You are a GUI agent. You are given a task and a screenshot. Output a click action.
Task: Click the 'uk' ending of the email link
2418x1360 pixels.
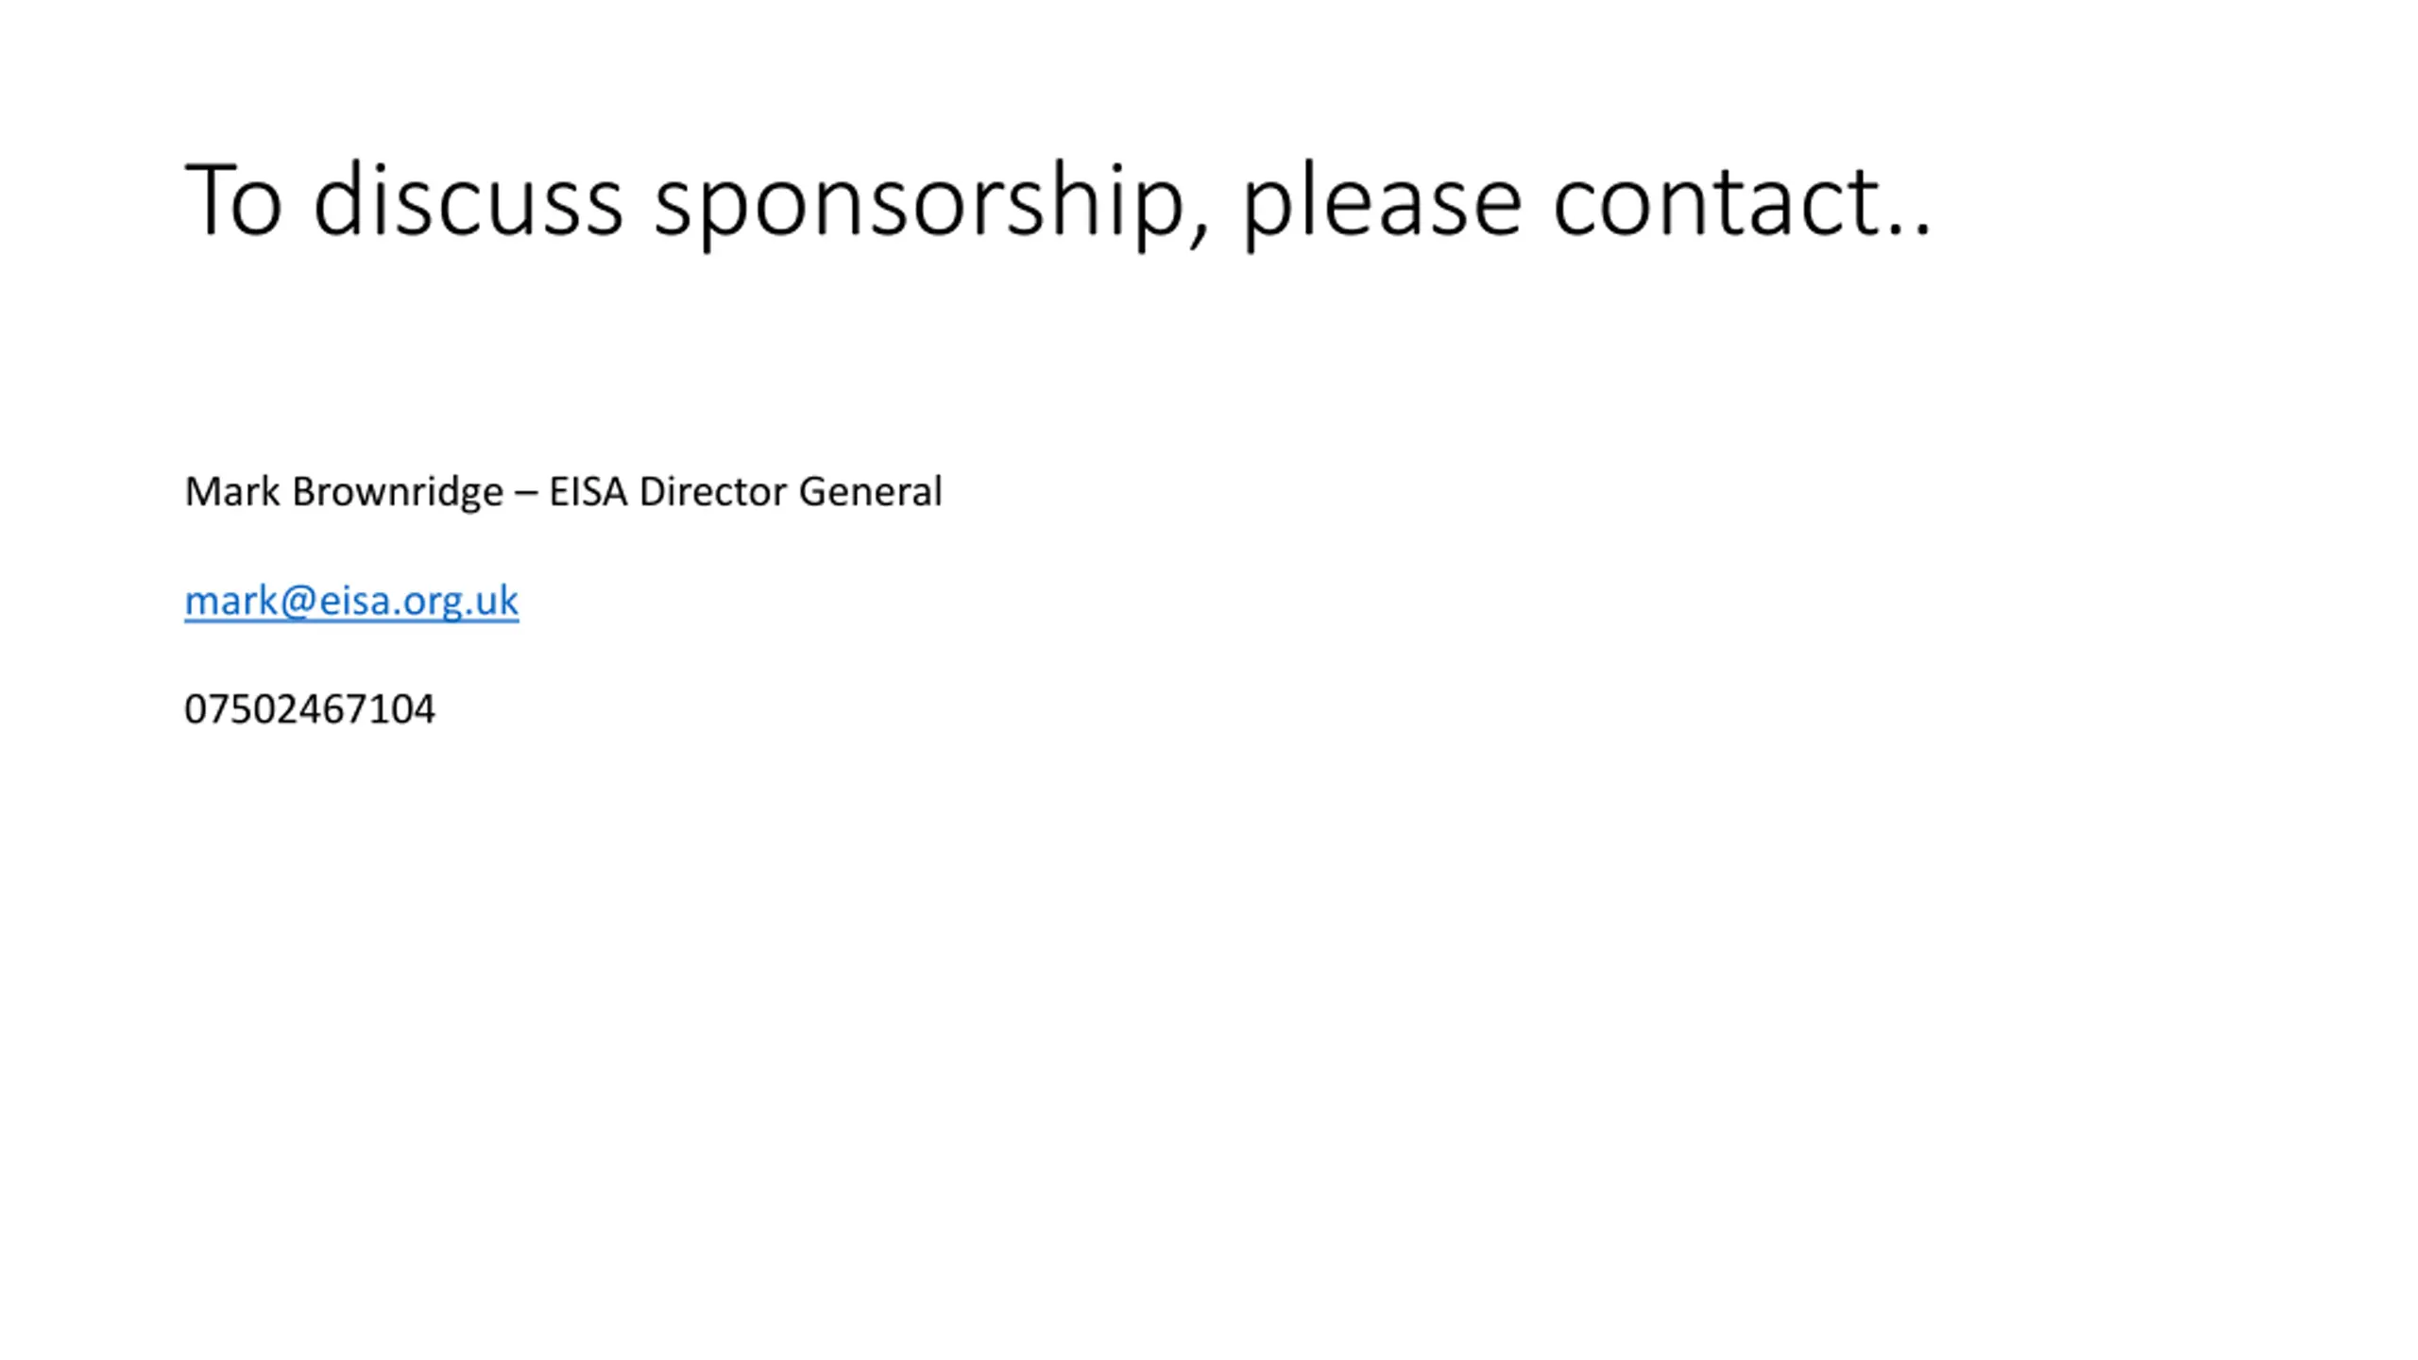click(494, 601)
